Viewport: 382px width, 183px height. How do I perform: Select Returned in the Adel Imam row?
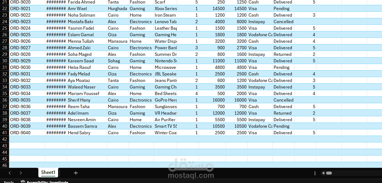283,113
